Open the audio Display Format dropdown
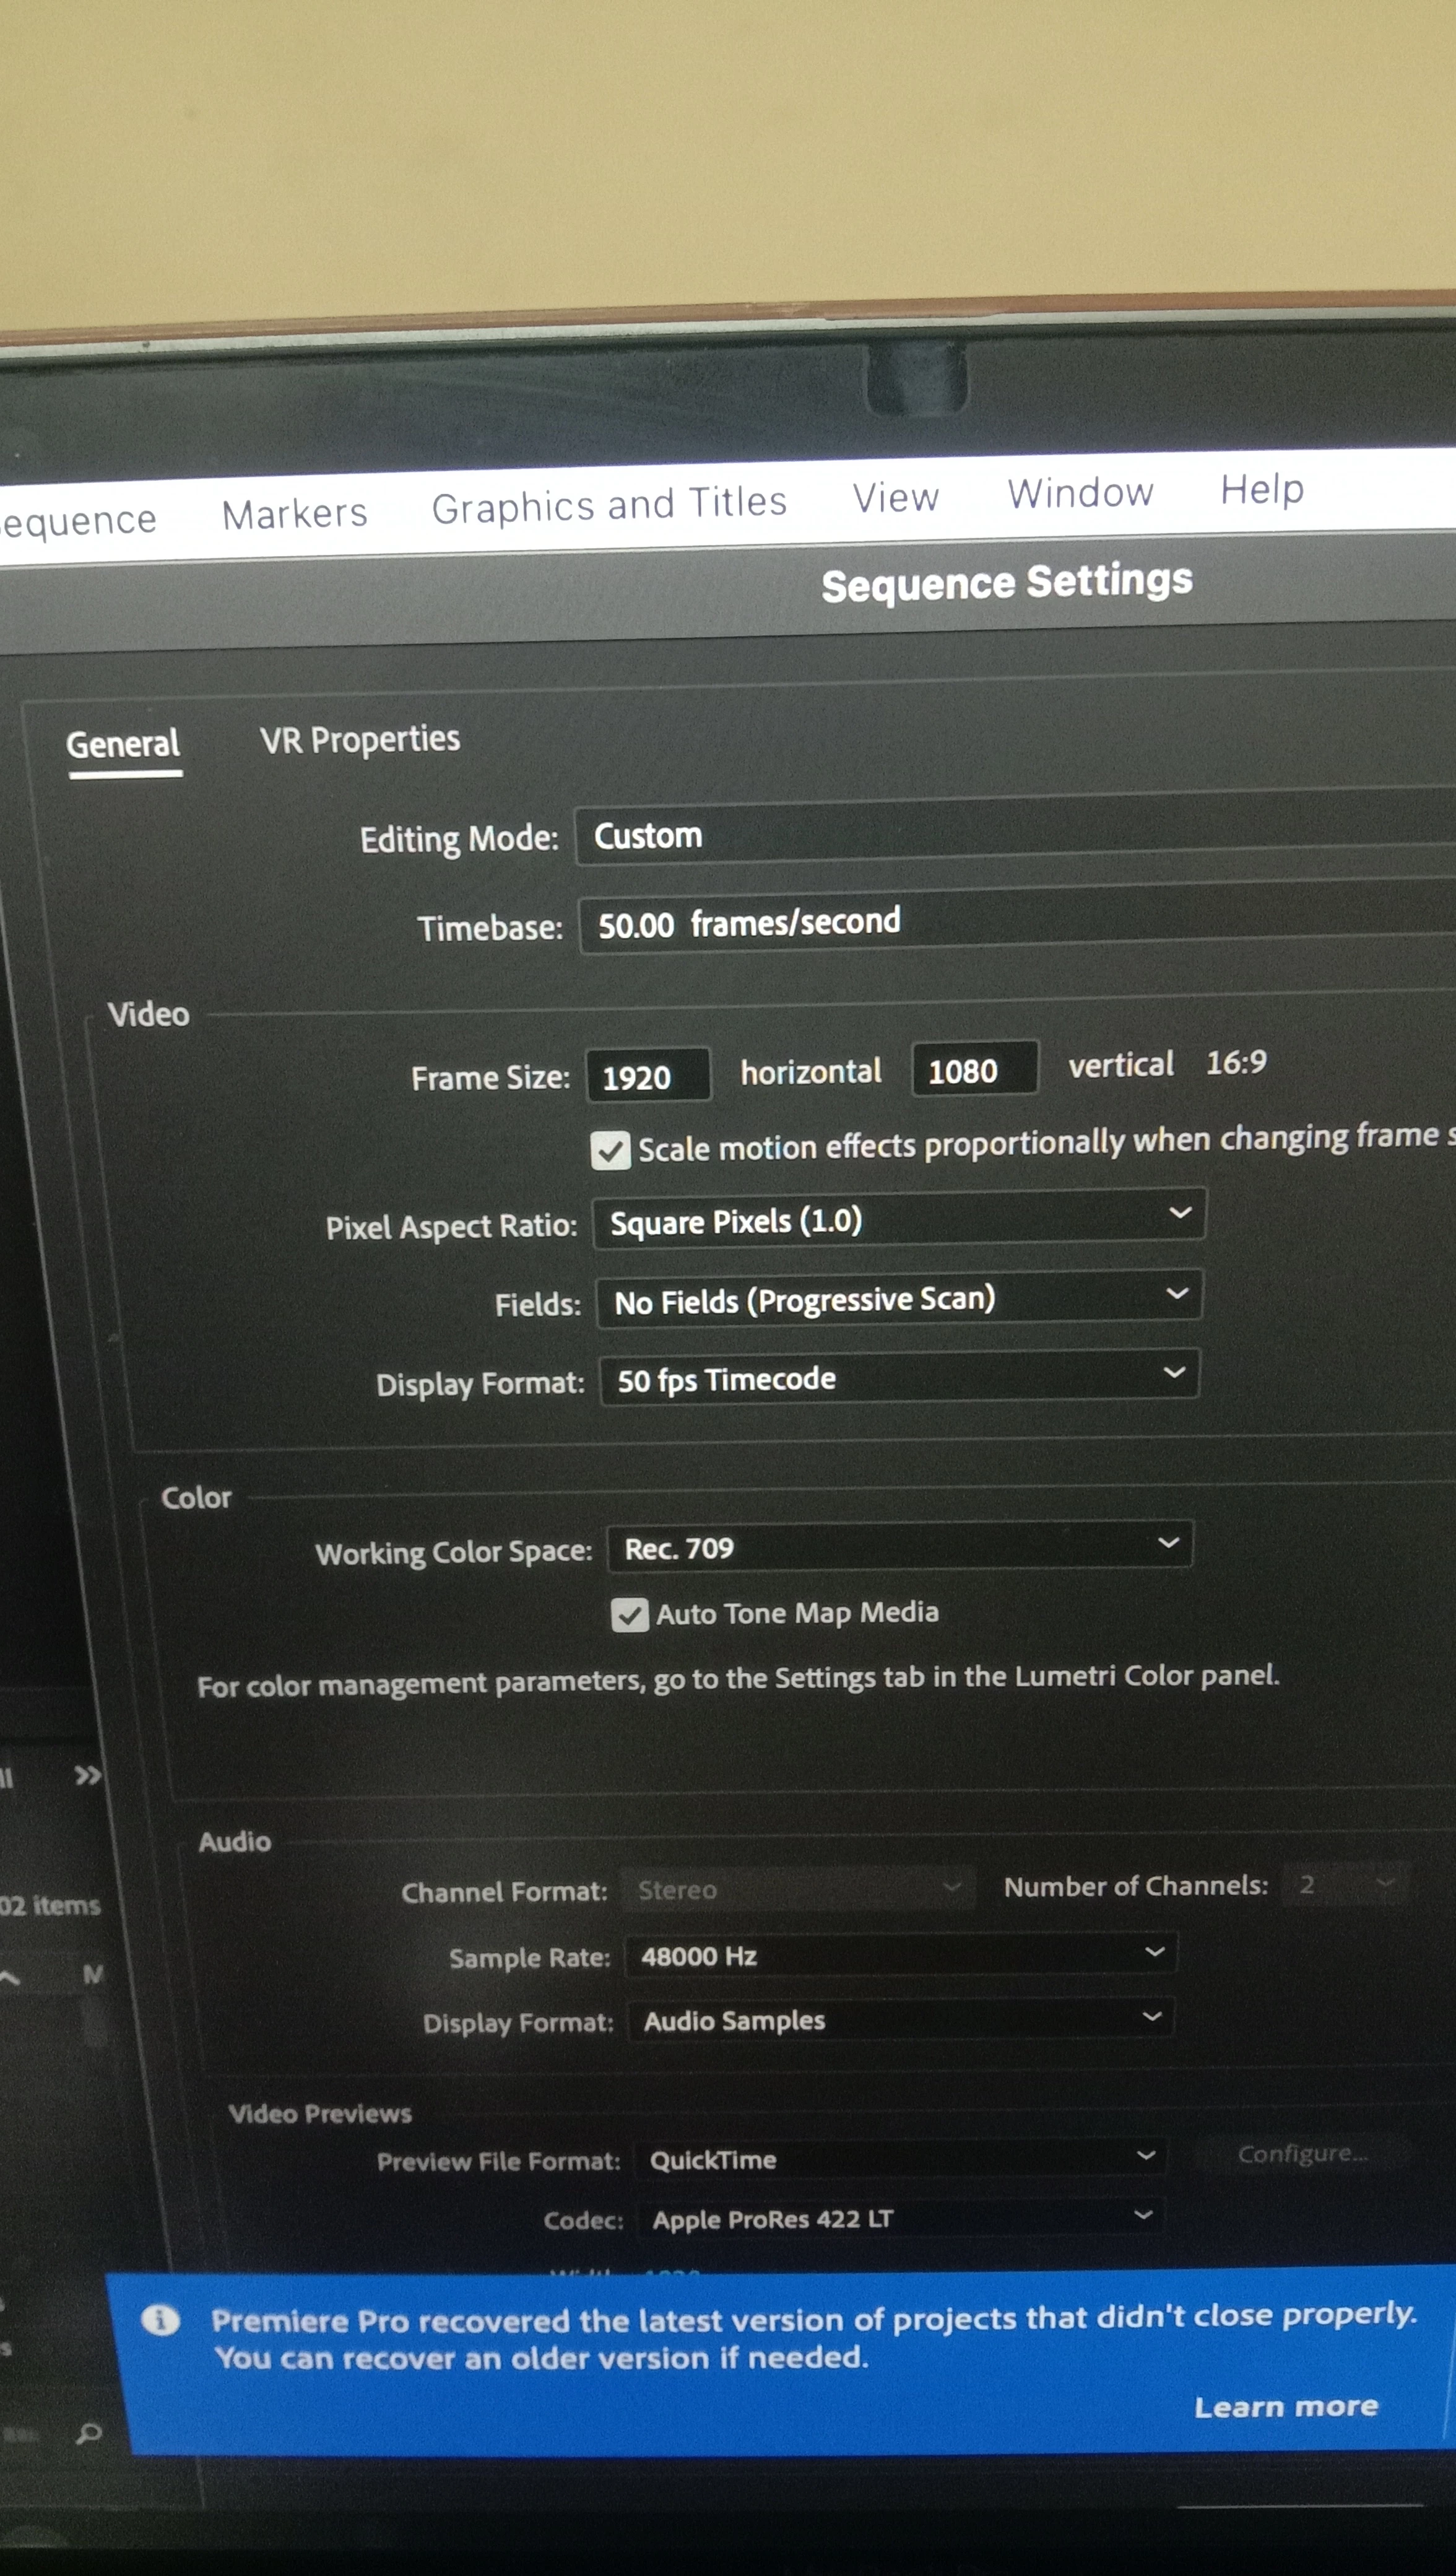Screen dimensions: 1456x2576 tap(900, 2020)
